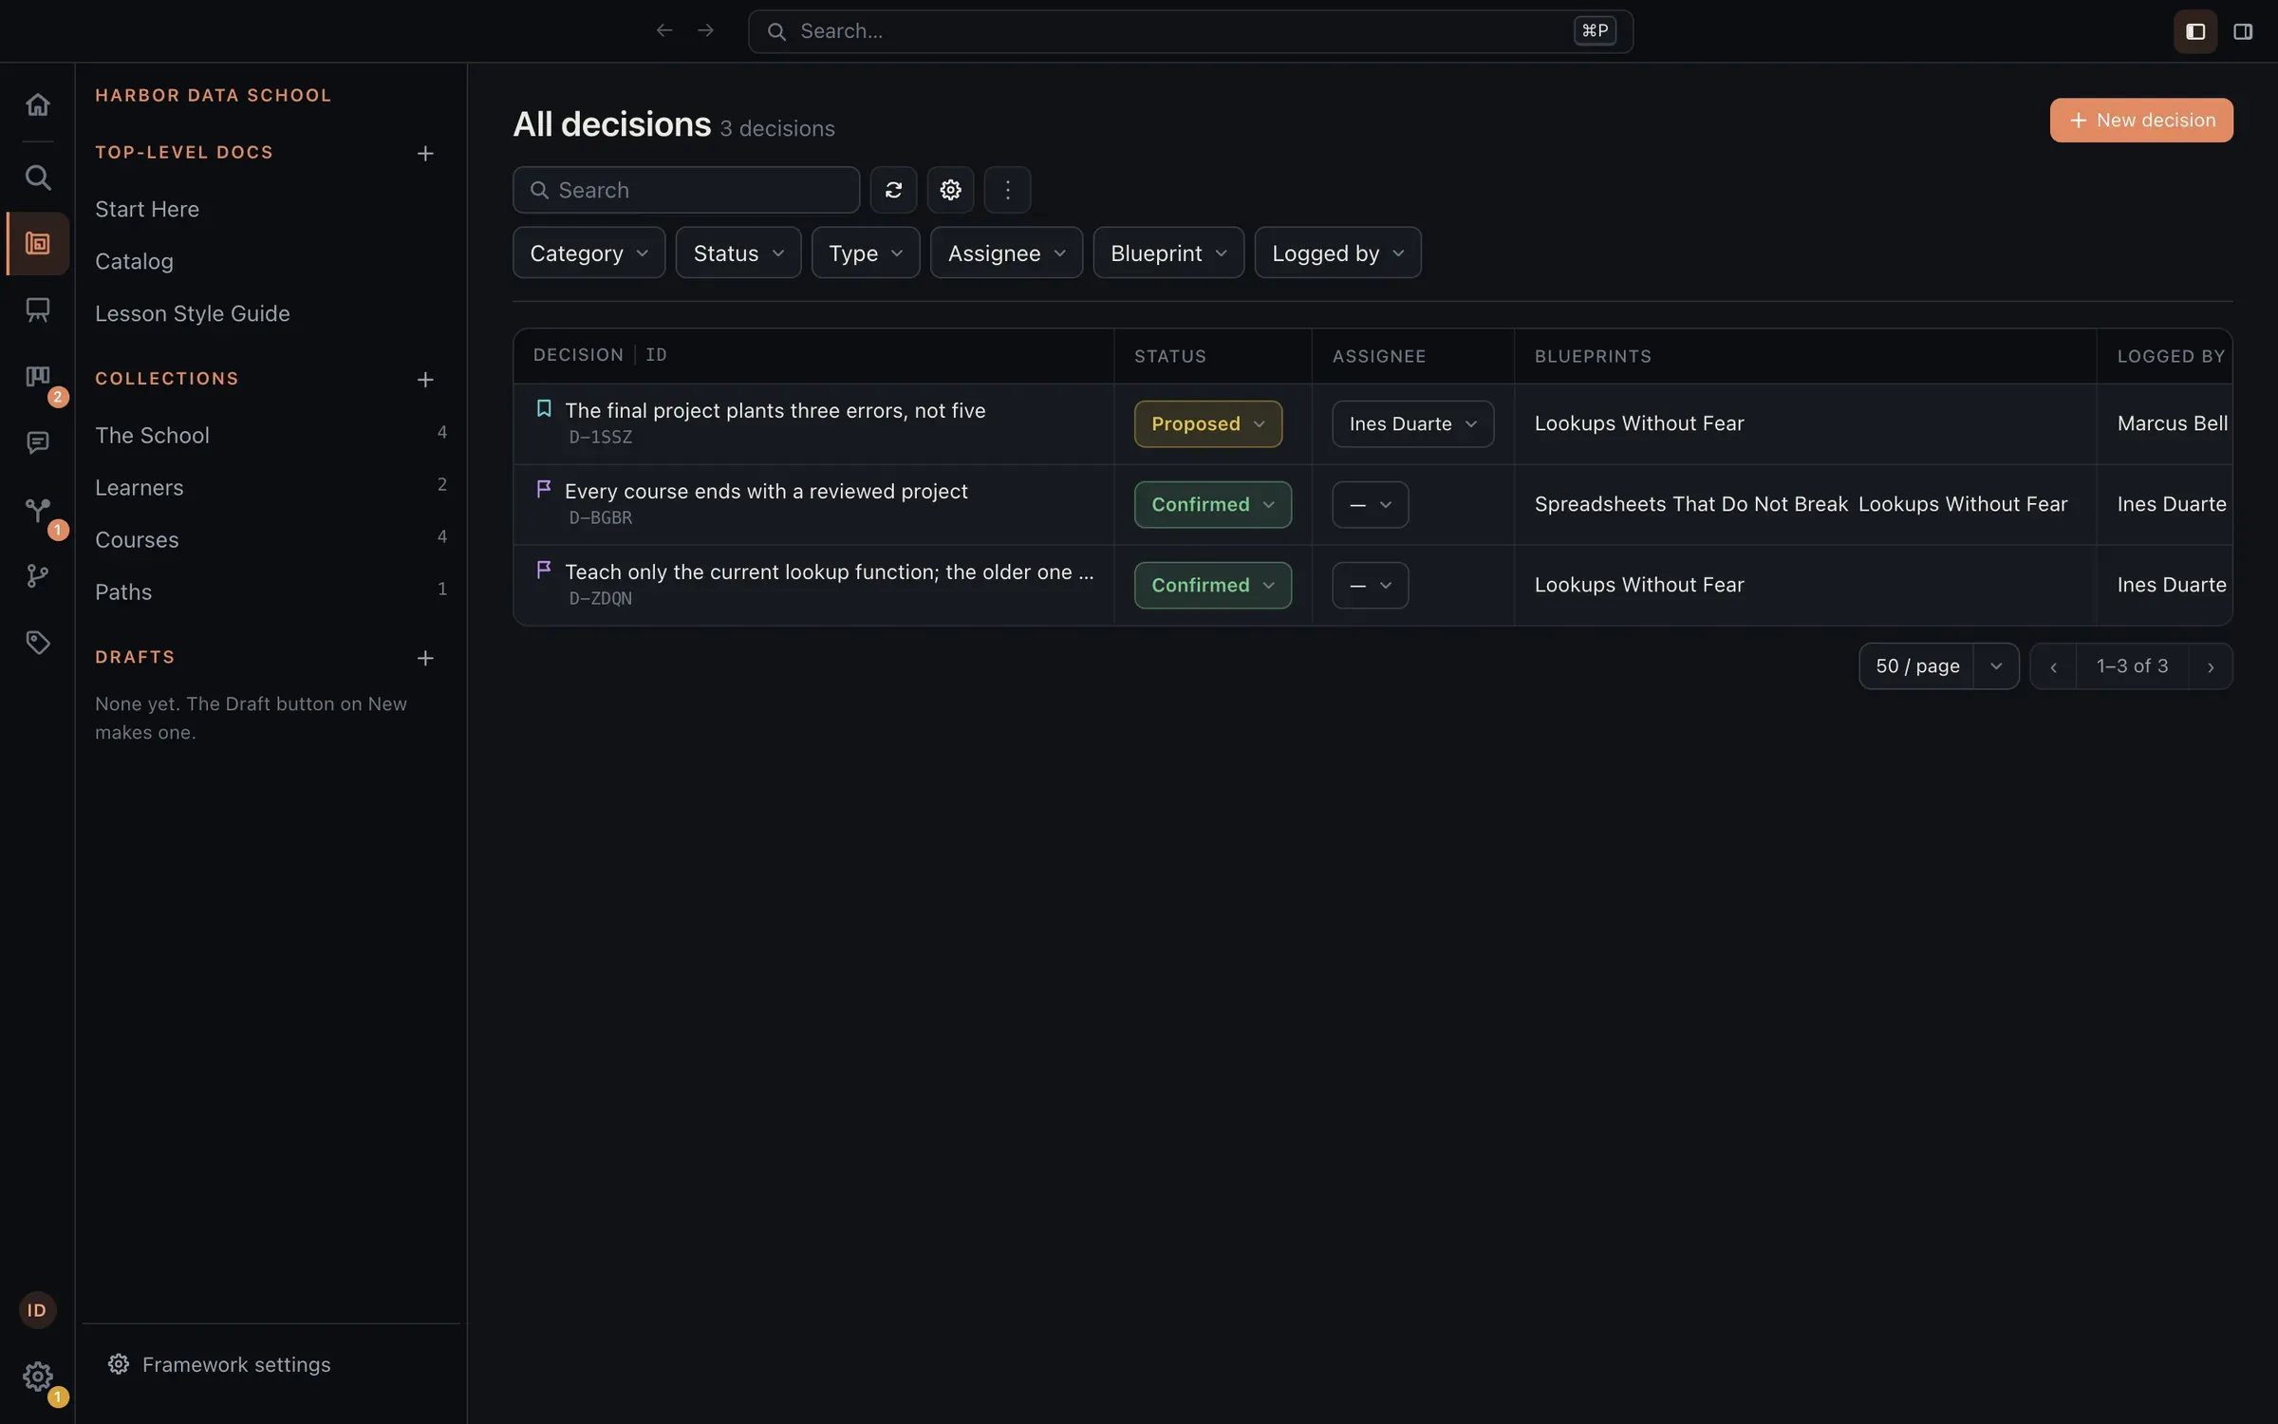
Task: Open the 50 / page size dropdown
Action: point(1938,666)
